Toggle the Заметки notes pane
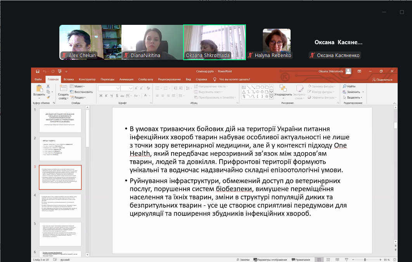 242,260
